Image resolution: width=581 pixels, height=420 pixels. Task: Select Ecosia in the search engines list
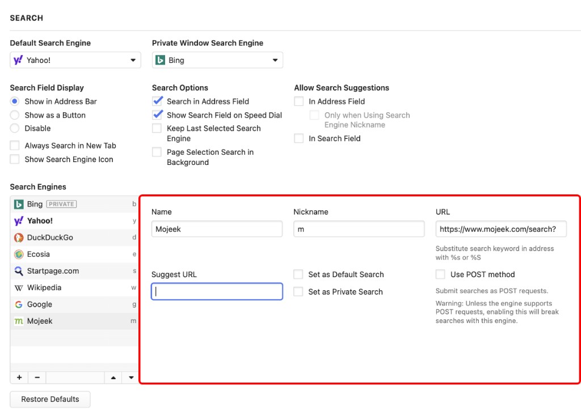(74, 254)
